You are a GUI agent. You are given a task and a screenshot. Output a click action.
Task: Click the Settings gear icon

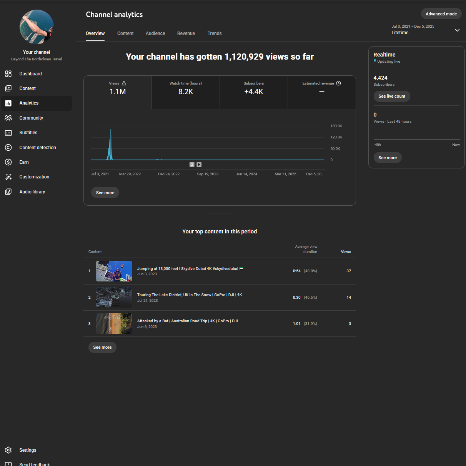(8, 450)
